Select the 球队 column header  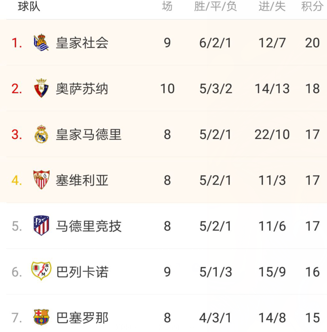pyautogui.click(x=29, y=6)
